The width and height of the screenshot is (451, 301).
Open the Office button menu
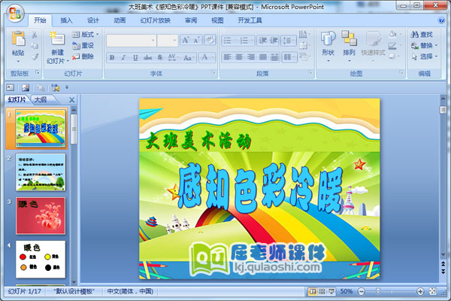coord(14,14)
